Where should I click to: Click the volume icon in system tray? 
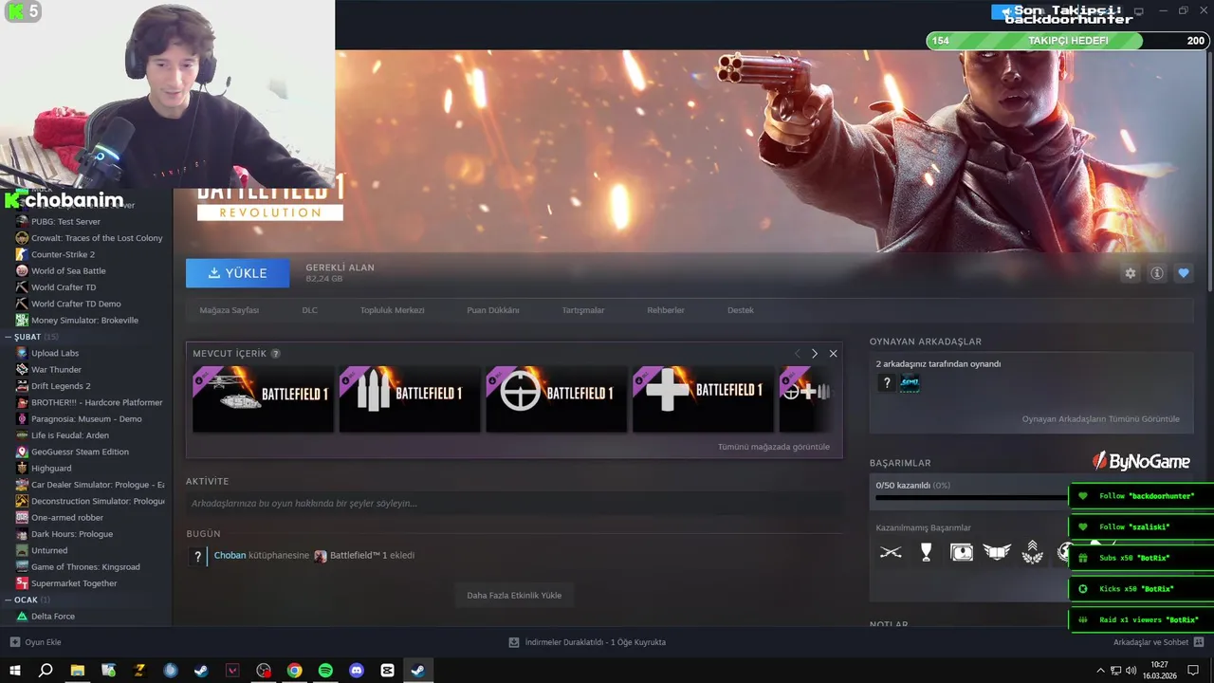1131,671
